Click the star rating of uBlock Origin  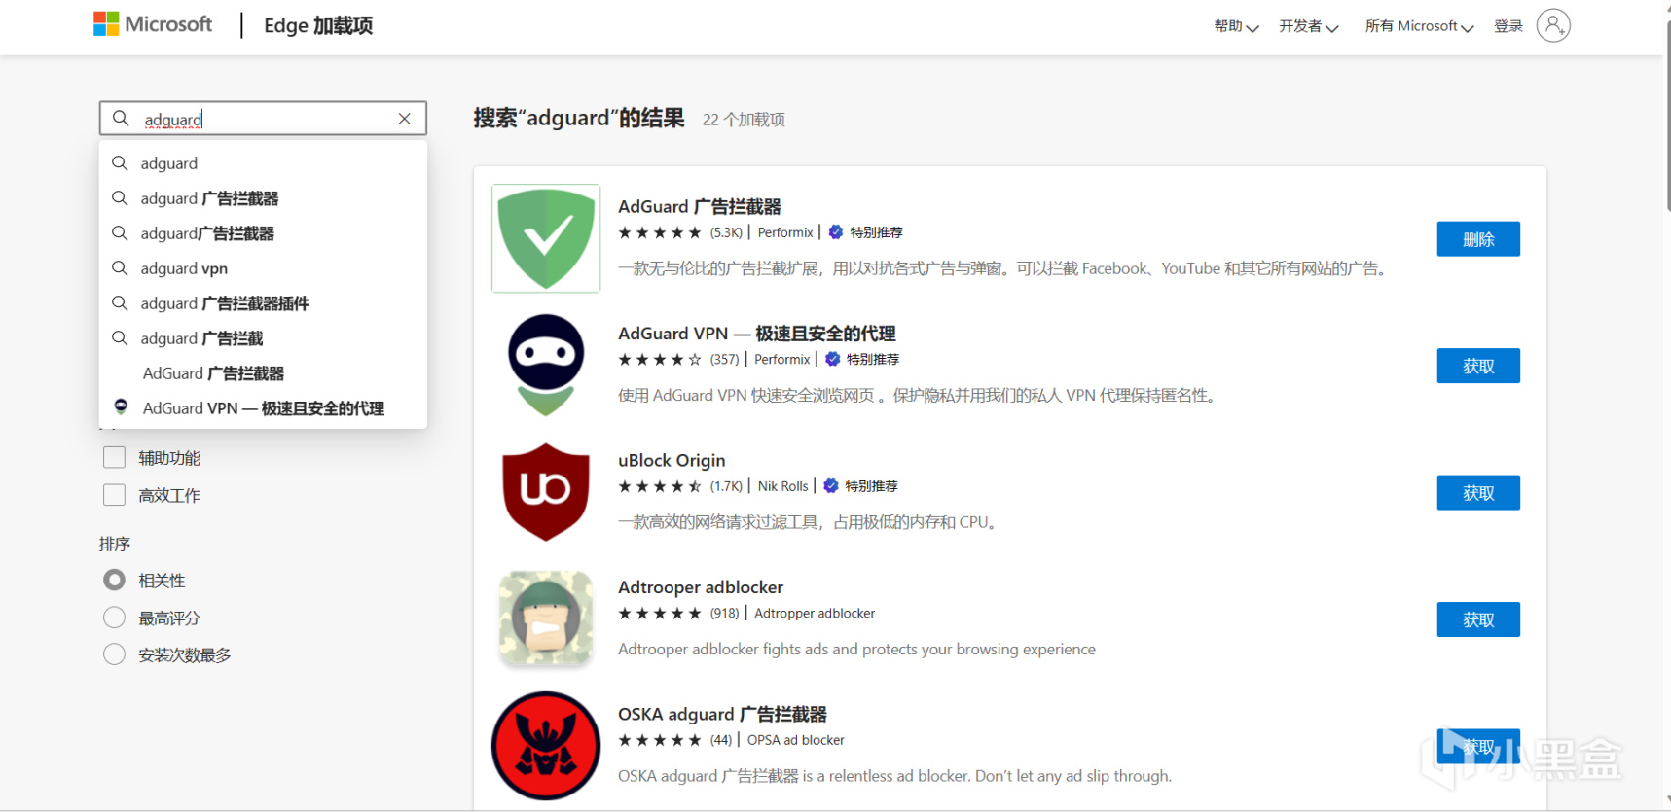pyautogui.click(x=660, y=486)
